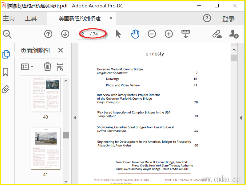Click 'Back Cover: Anthony Wayne Bridge' credit line
Screen dimensions: 246x185
pos(152,169)
